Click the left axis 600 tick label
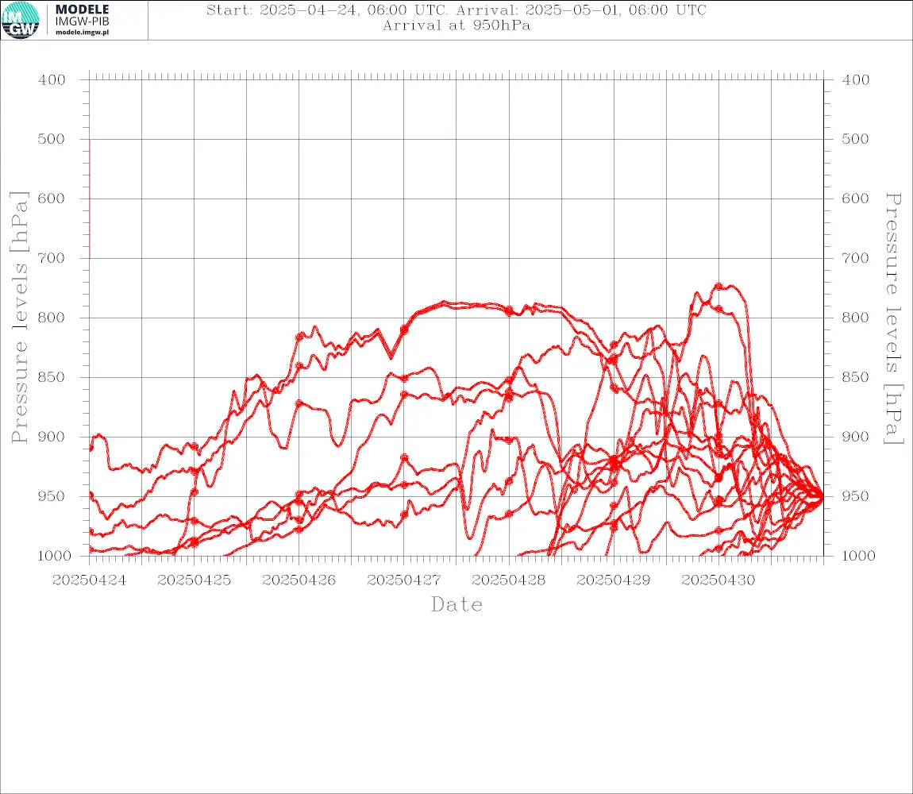This screenshot has width=913, height=794. (52, 198)
